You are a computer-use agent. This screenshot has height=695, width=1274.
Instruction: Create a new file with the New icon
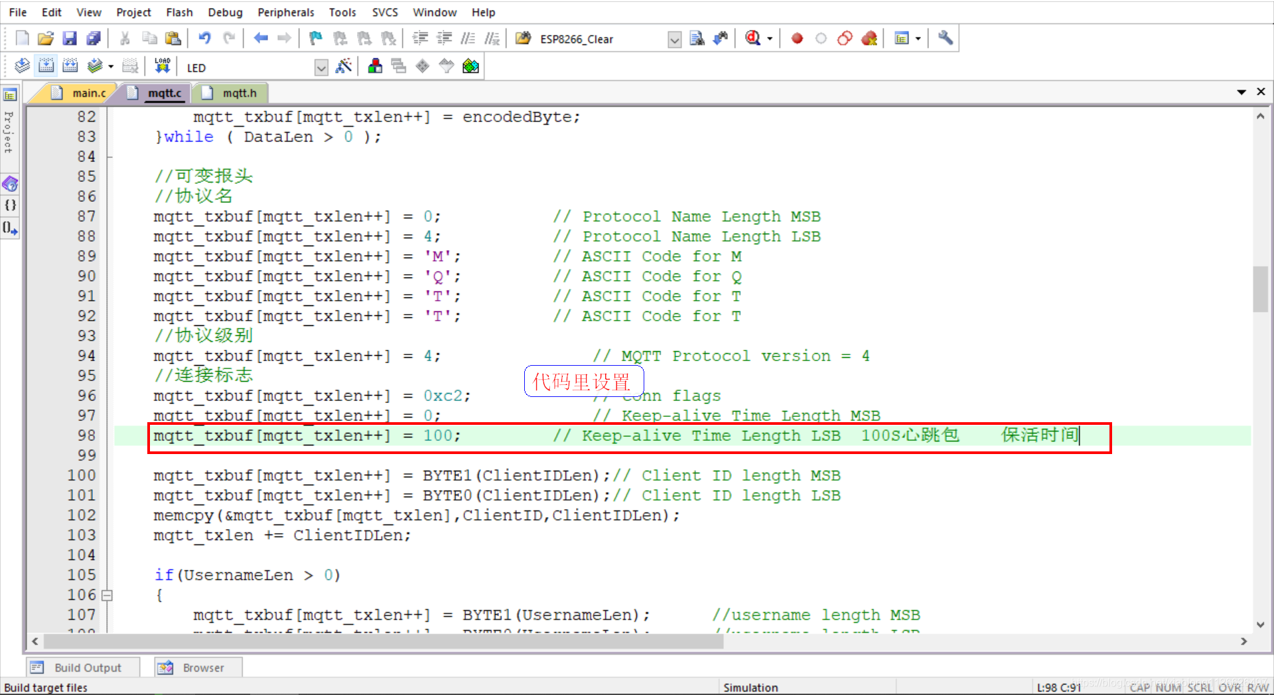pyautogui.click(x=22, y=39)
